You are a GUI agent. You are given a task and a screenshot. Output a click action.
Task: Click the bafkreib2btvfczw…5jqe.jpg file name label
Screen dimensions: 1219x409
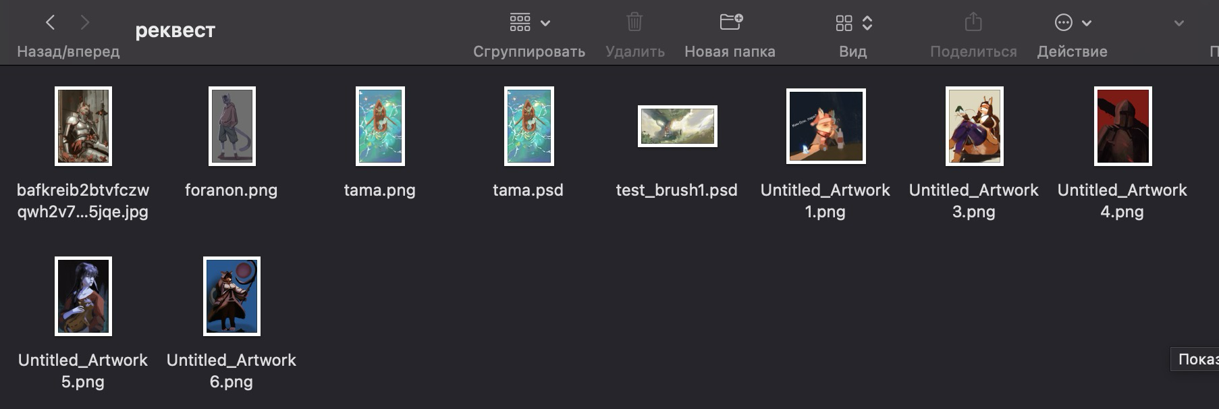[x=83, y=200]
